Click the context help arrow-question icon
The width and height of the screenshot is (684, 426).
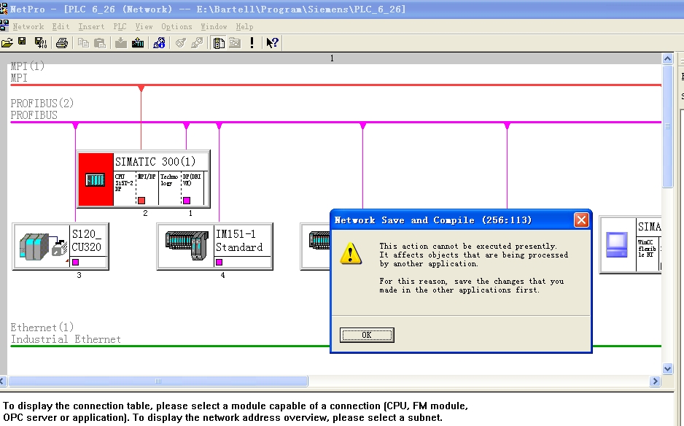tap(272, 43)
